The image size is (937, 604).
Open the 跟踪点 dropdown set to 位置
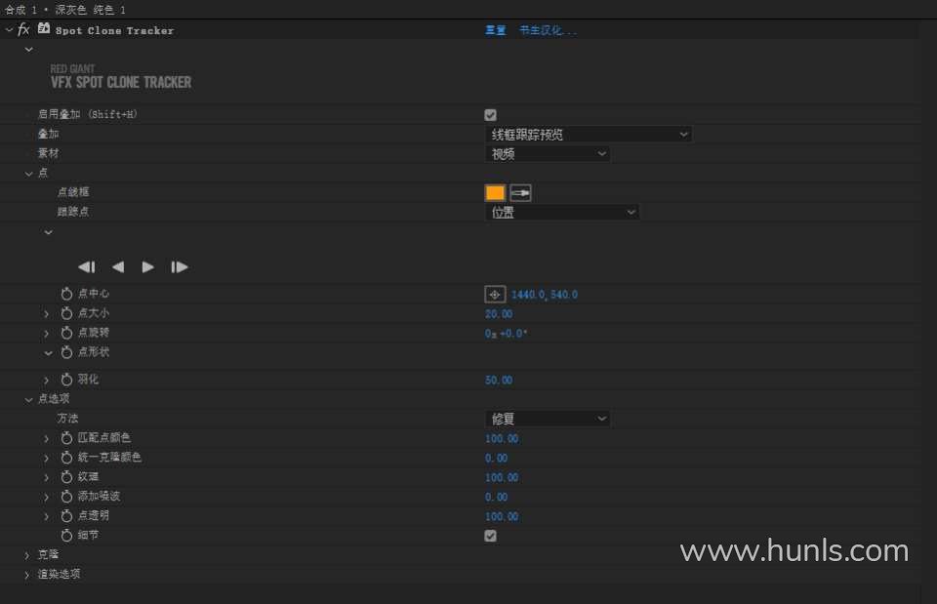[562, 212]
